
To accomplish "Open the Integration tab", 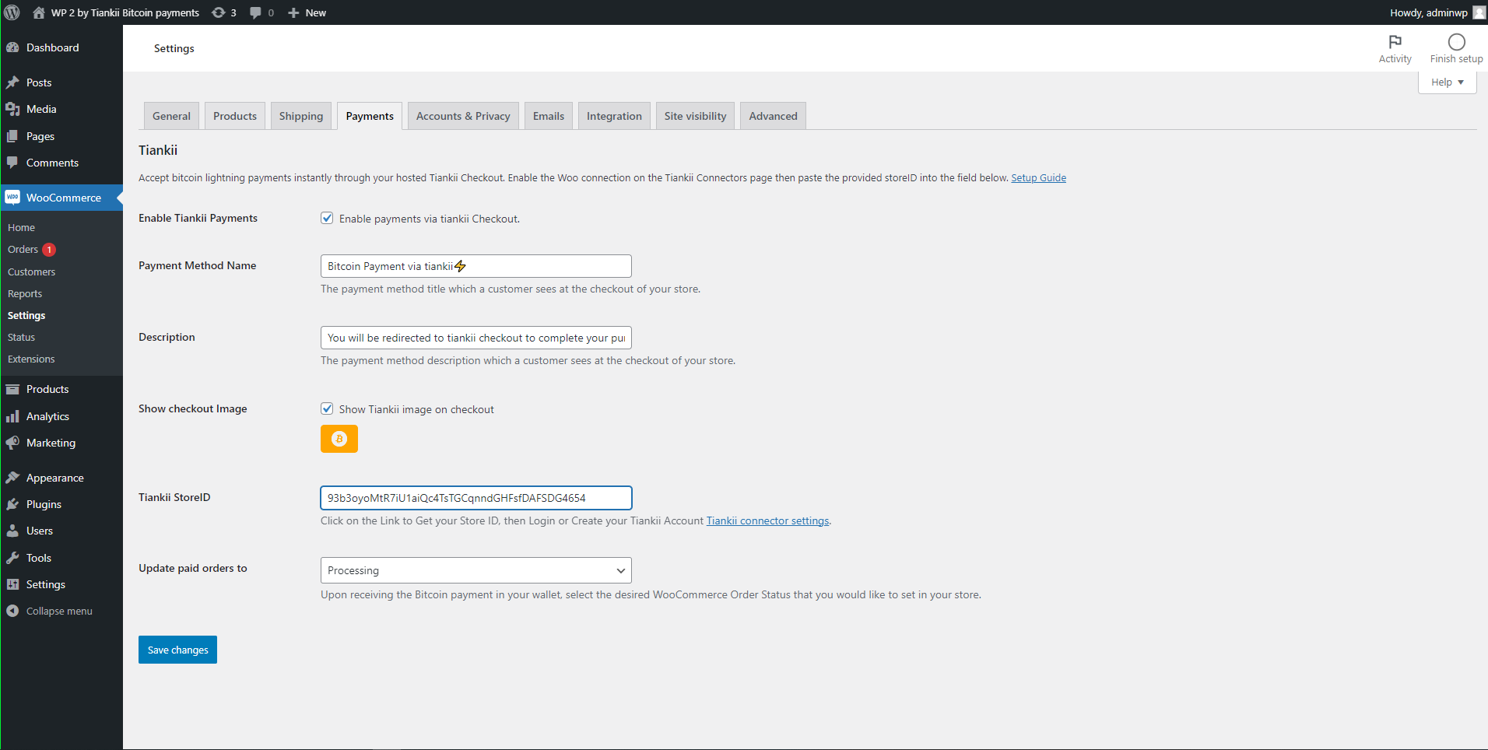I will click(x=614, y=116).
